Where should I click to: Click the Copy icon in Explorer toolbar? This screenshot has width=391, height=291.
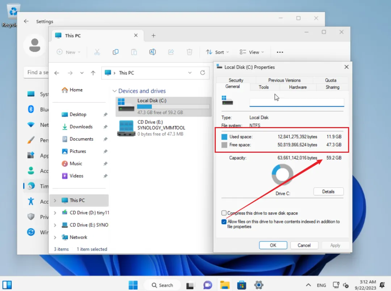tap(115, 52)
